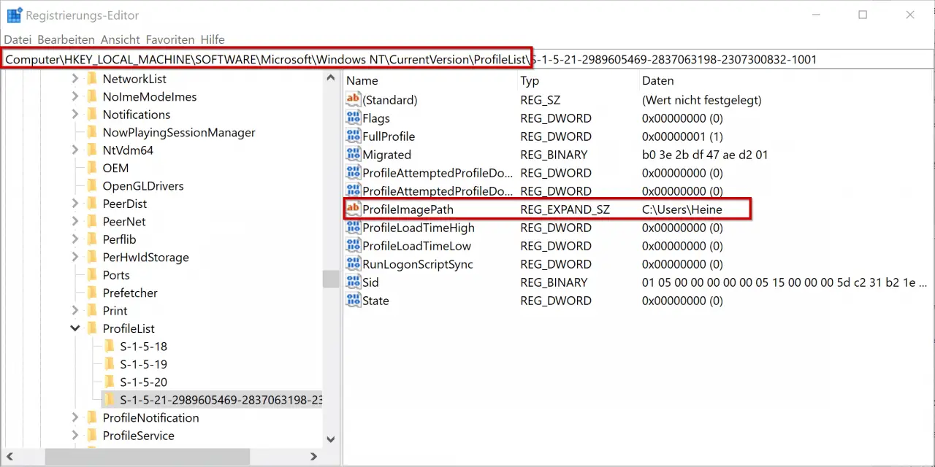Click the Flags DWORD value icon
The width and height of the screenshot is (935, 467).
354,118
